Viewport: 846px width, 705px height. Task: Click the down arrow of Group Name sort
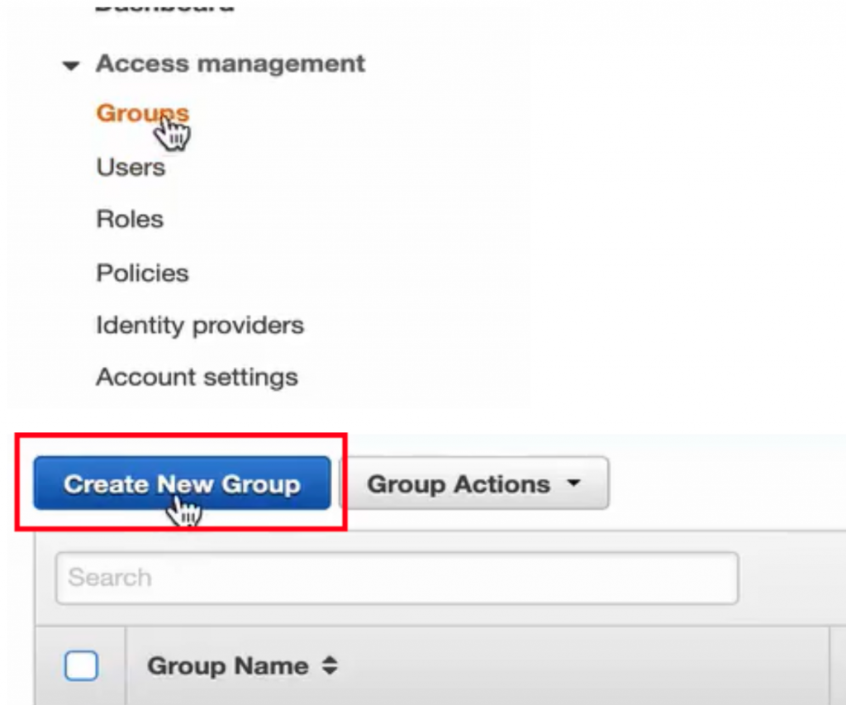pyautogui.click(x=330, y=672)
